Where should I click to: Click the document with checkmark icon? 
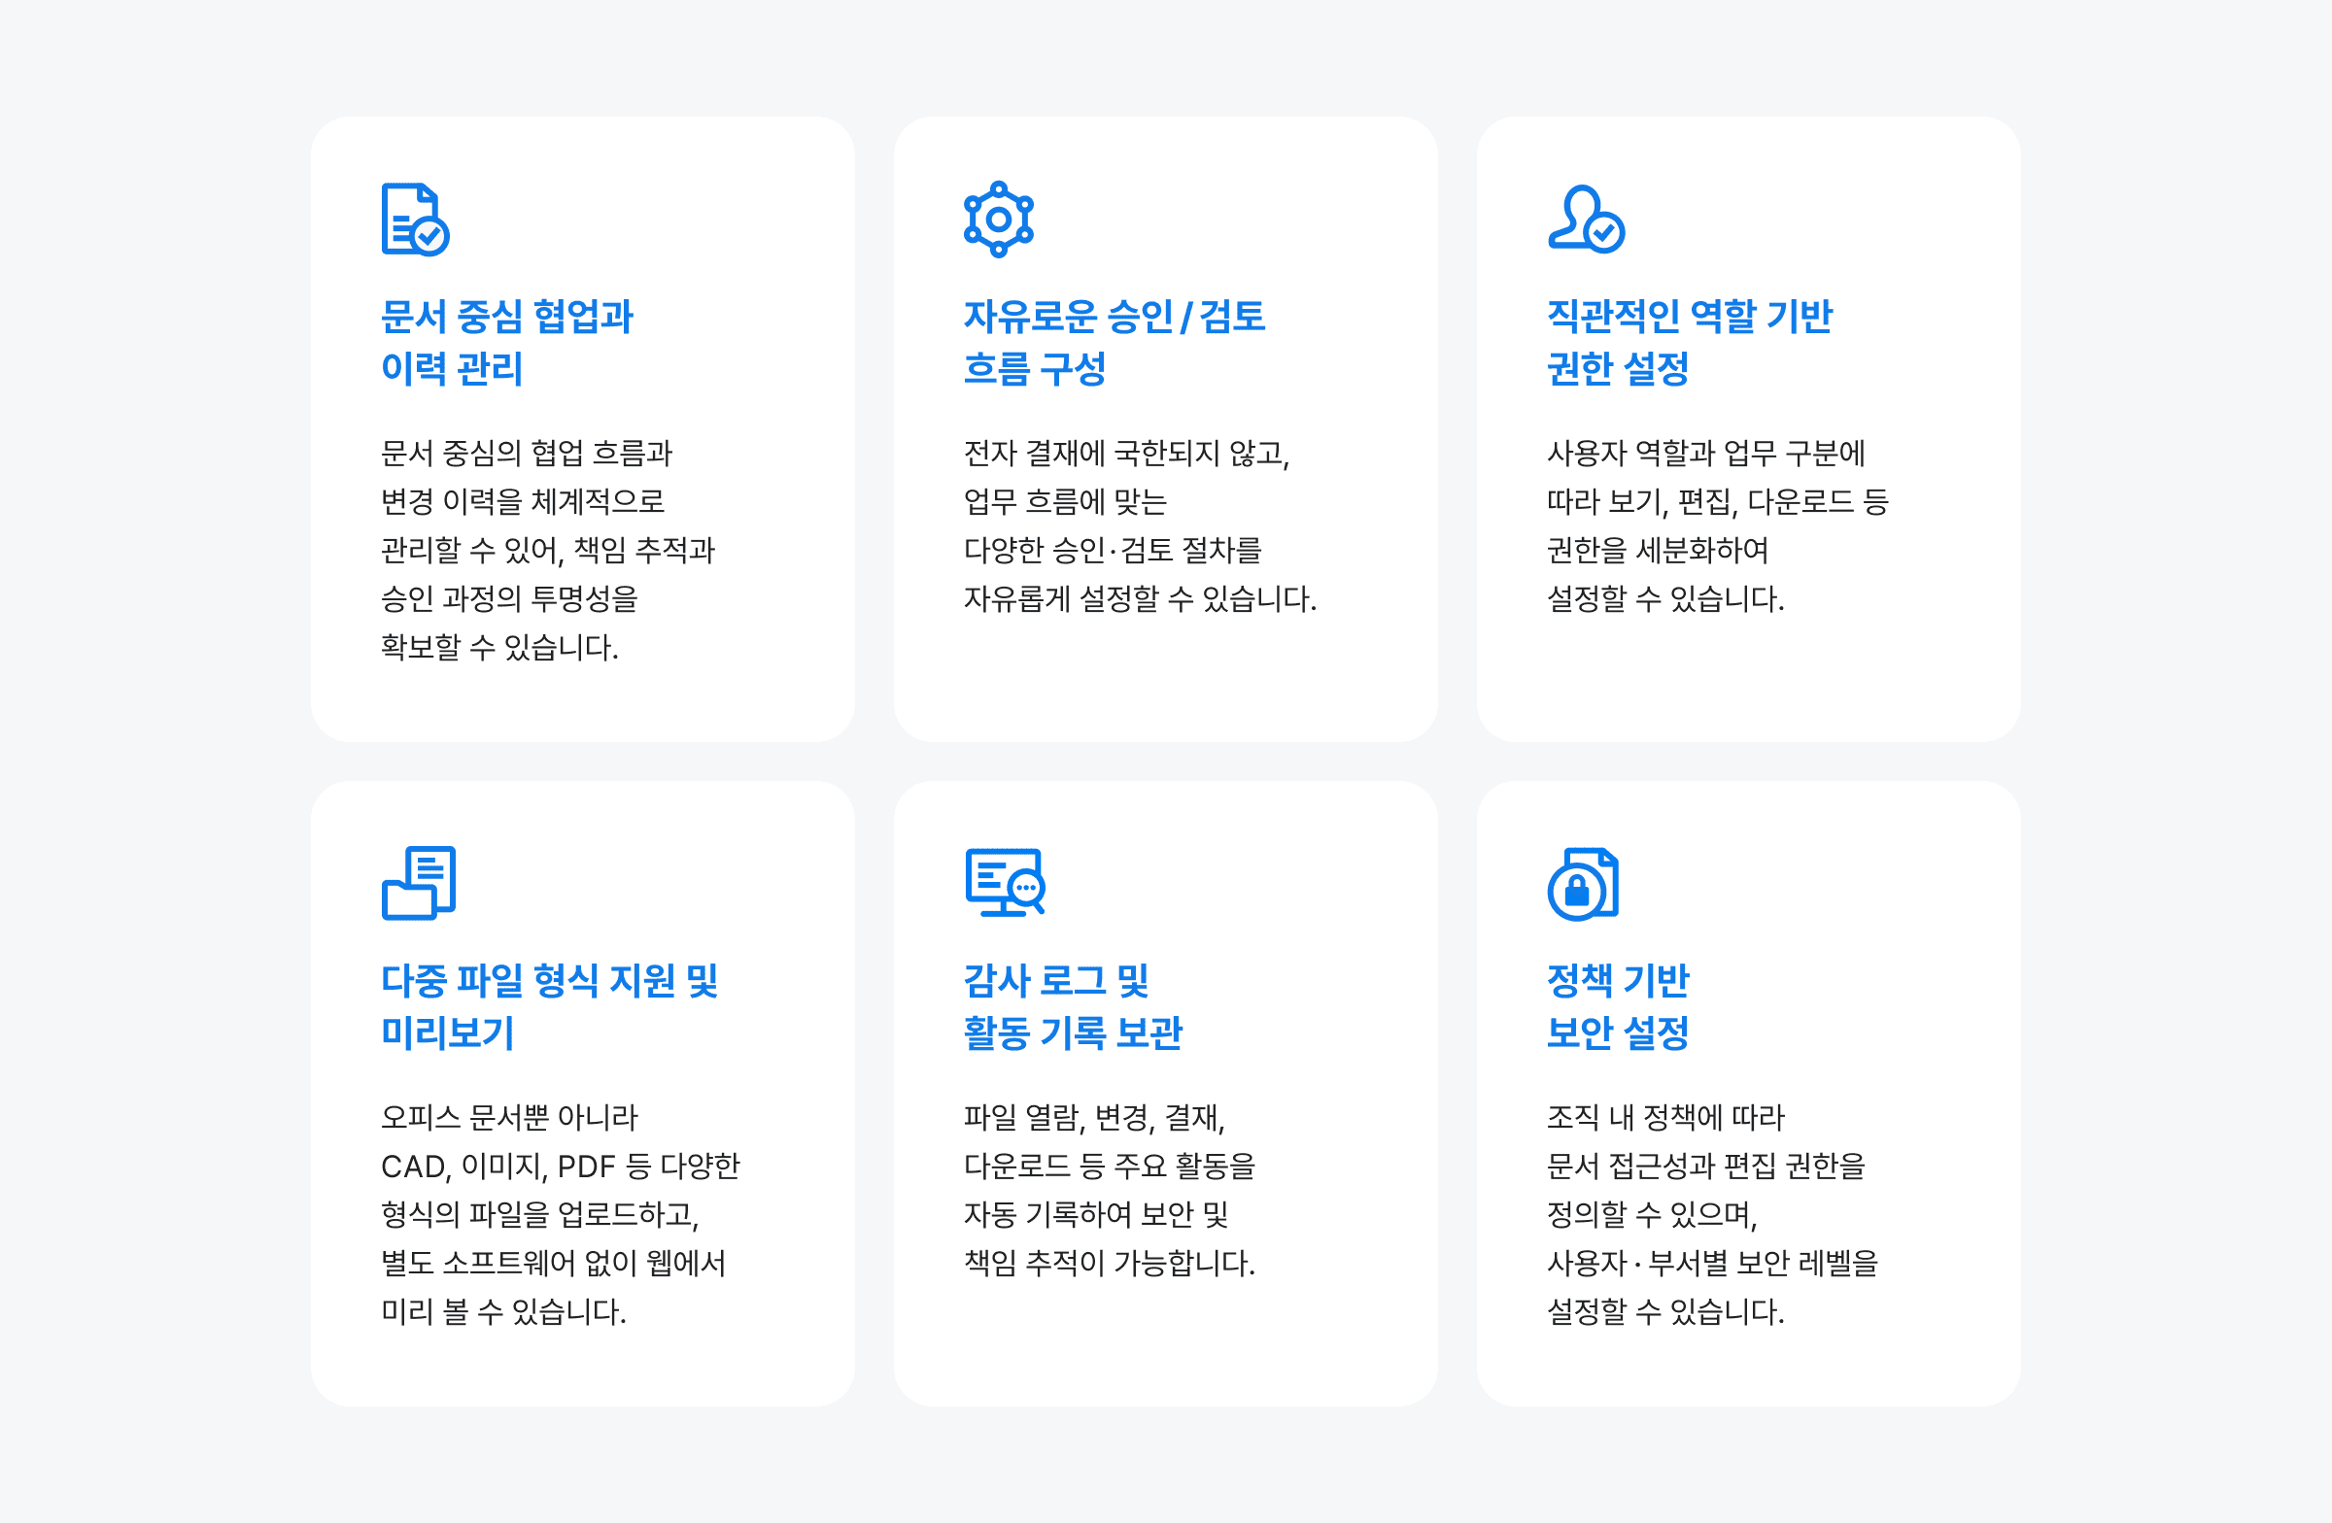pos(415,220)
